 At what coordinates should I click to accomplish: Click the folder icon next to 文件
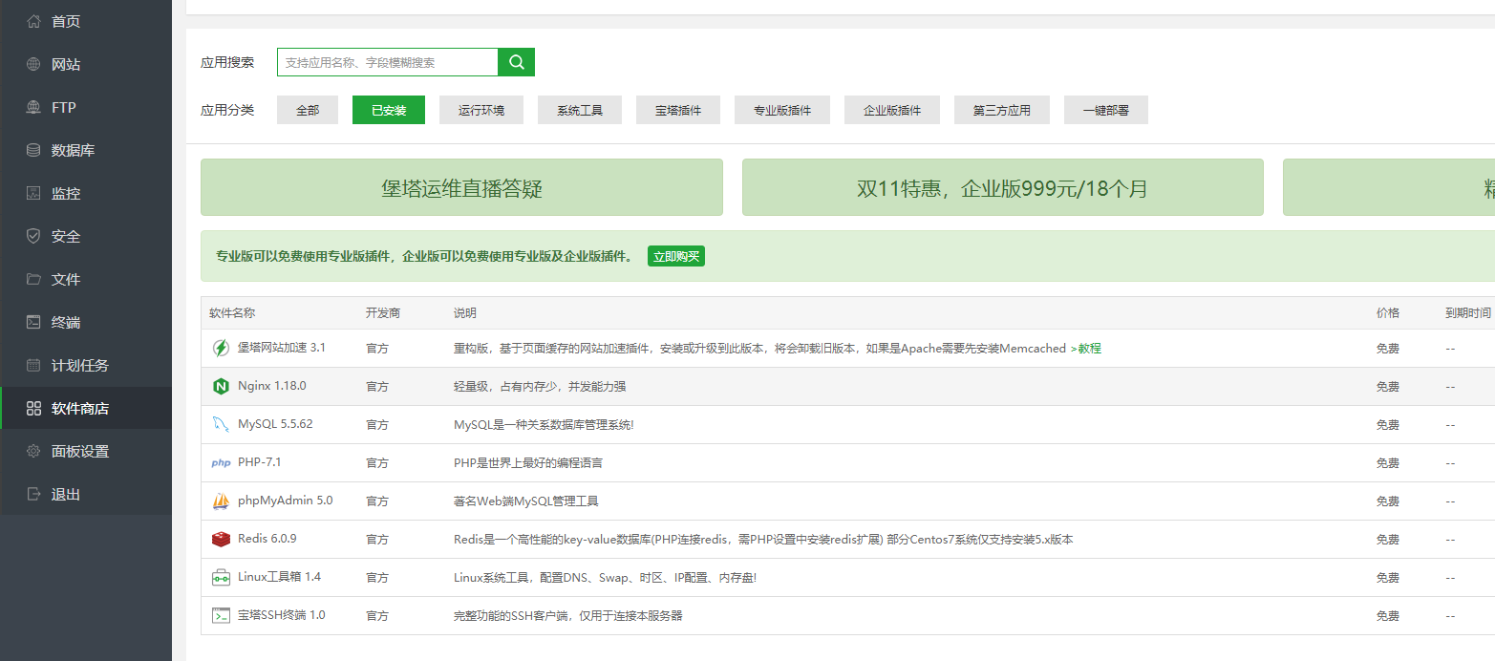[x=33, y=279]
